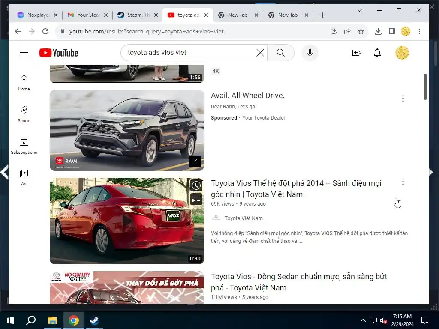Play the red Vios video thumbnail
This screenshot has height=329, width=439.
(x=127, y=221)
